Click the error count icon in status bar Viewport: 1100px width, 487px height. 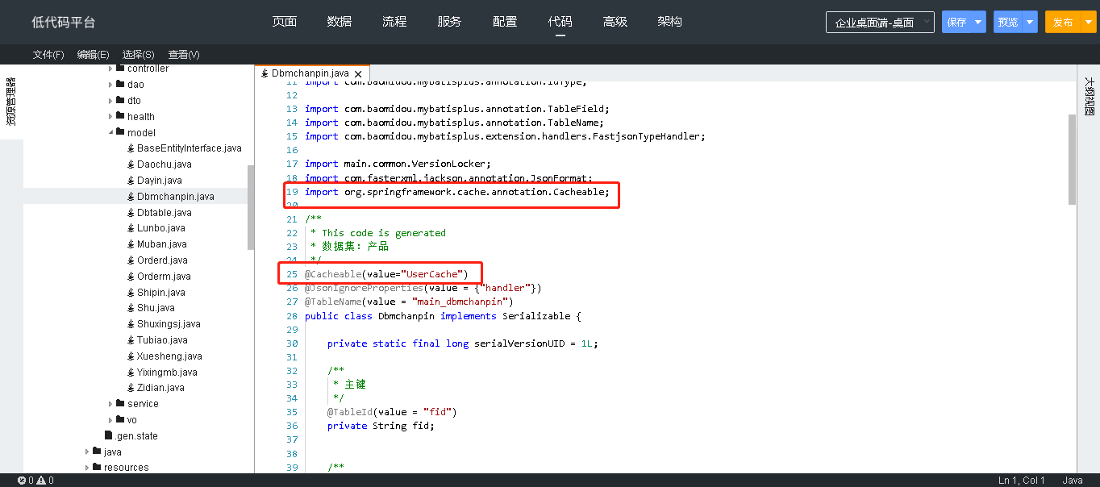[22, 481]
